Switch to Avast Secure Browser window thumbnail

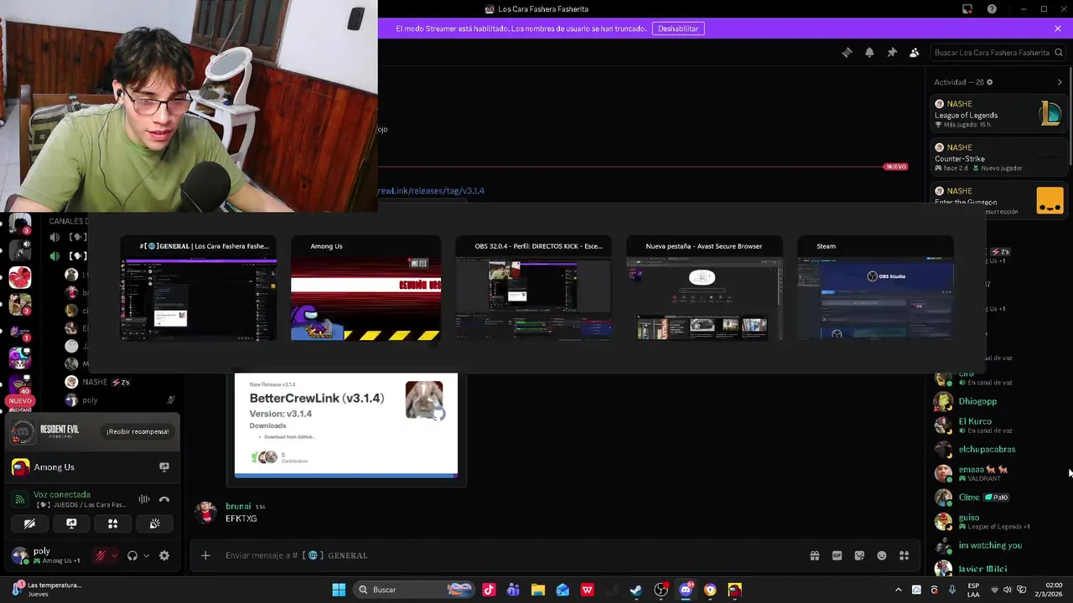(x=704, y=289)
